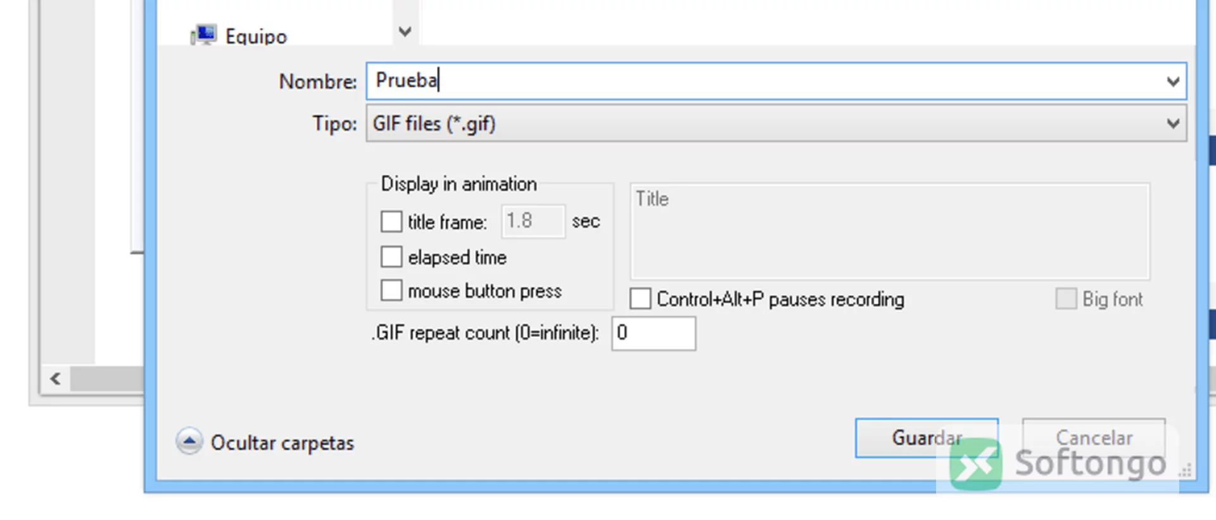Enable the mouse button press checkbox
Viewport: 1216px width, 520px height.
pyautogui.click(x=391, y=291)
